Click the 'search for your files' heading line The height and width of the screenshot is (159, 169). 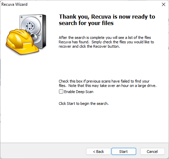click(x=86, y=23)
